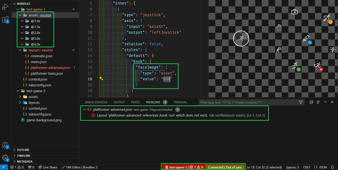338x170 pixels.
Task: Change the CRLF line ending setting
Action: (306, 167)
